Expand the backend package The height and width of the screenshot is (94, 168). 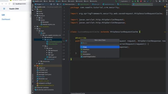tap(43, 37)
